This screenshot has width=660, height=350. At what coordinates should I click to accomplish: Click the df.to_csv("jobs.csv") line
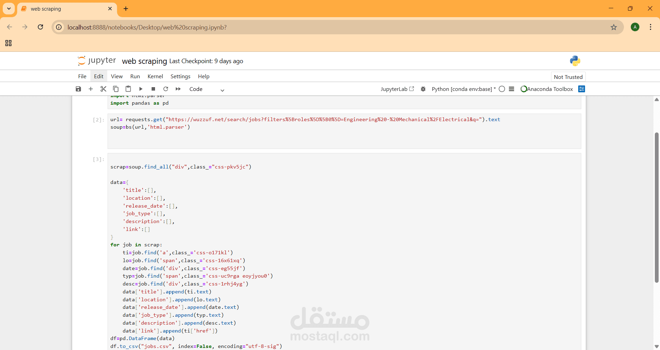[196, 346]
